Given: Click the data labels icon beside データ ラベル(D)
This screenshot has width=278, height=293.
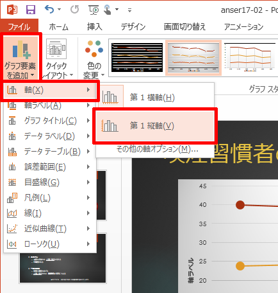Looking at the screenshot, I should (x=12, y=136).
